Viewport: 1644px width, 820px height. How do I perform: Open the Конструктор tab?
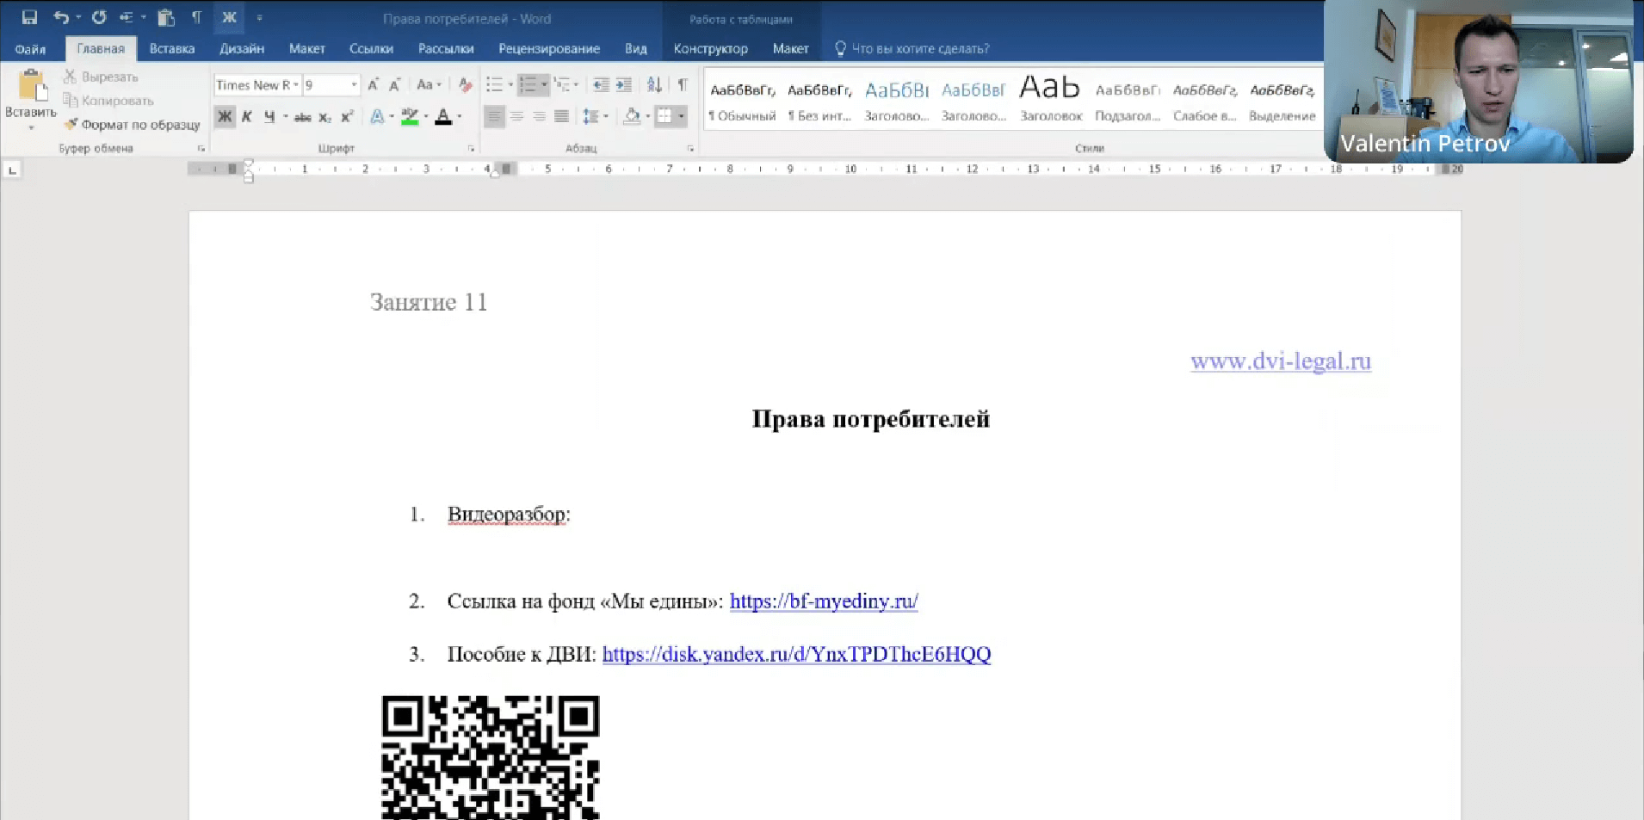pos(710,48)
